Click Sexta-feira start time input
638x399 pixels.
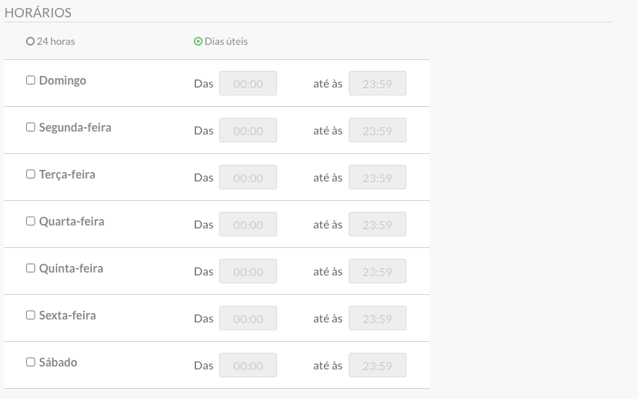248,318
